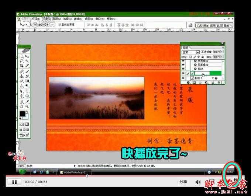
Task: Select the Move tool in toolbox
Action: click(x=27, y=56)
